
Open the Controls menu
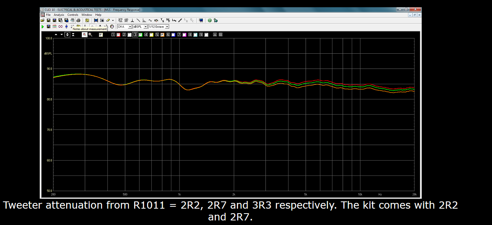pos(73,15)
